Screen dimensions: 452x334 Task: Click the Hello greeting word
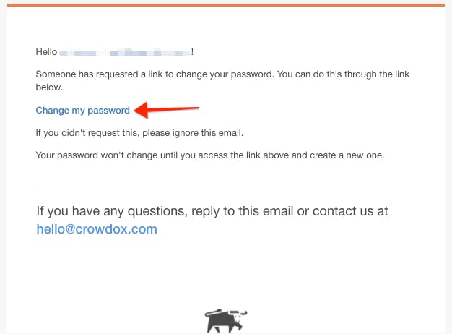point(46,52)
